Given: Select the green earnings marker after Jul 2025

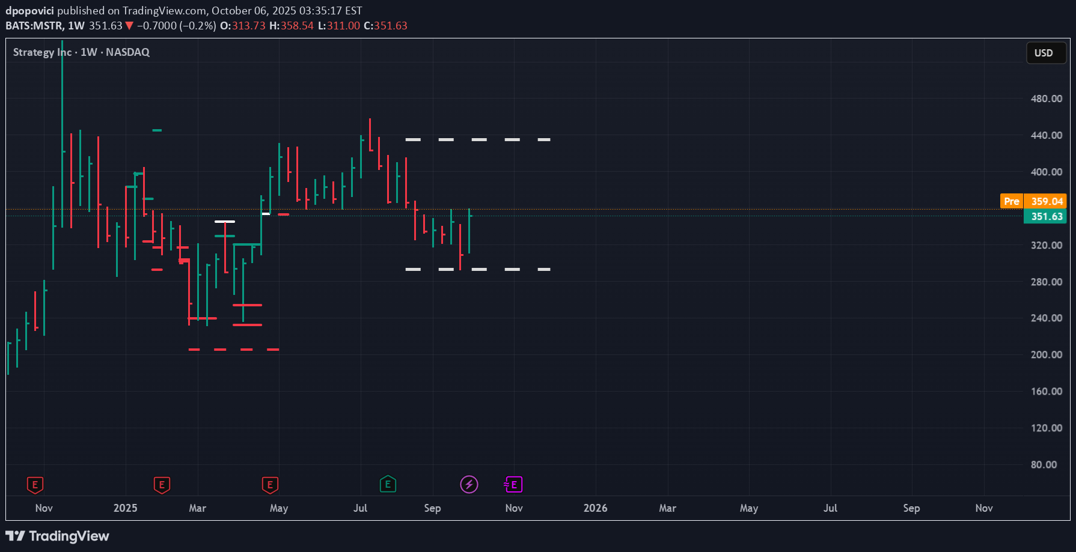Looking at the screenshot, I should [388, 484].
